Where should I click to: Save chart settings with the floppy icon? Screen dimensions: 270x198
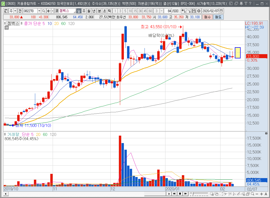point(194,11)
